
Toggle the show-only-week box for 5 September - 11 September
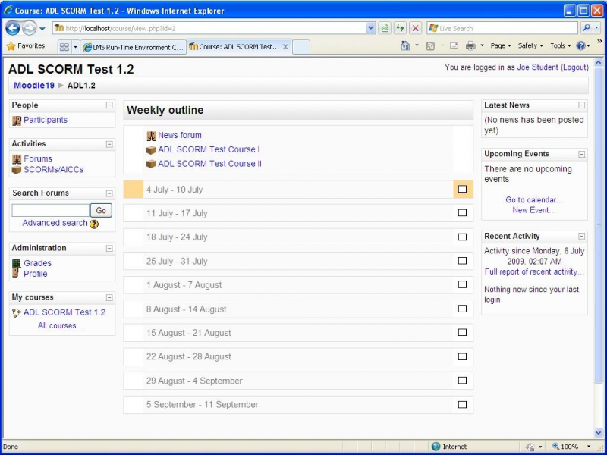pos(462,405)
